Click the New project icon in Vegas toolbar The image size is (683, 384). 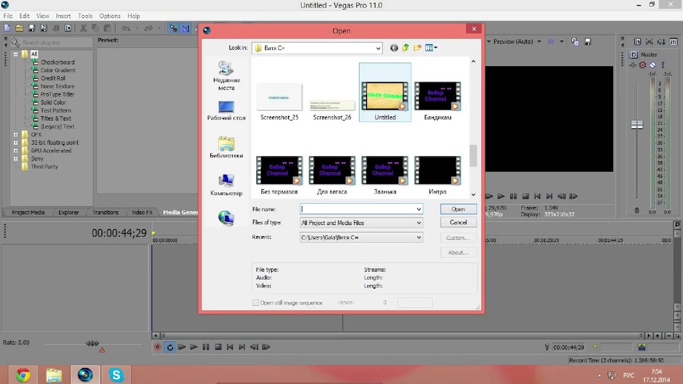click(x=7, y=28)
